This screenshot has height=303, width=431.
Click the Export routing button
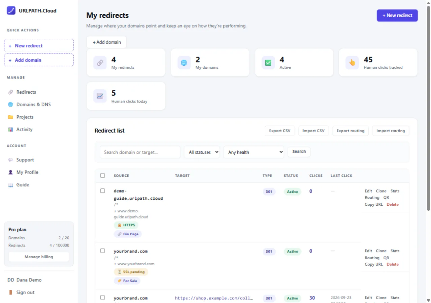(x=351, y=131)
